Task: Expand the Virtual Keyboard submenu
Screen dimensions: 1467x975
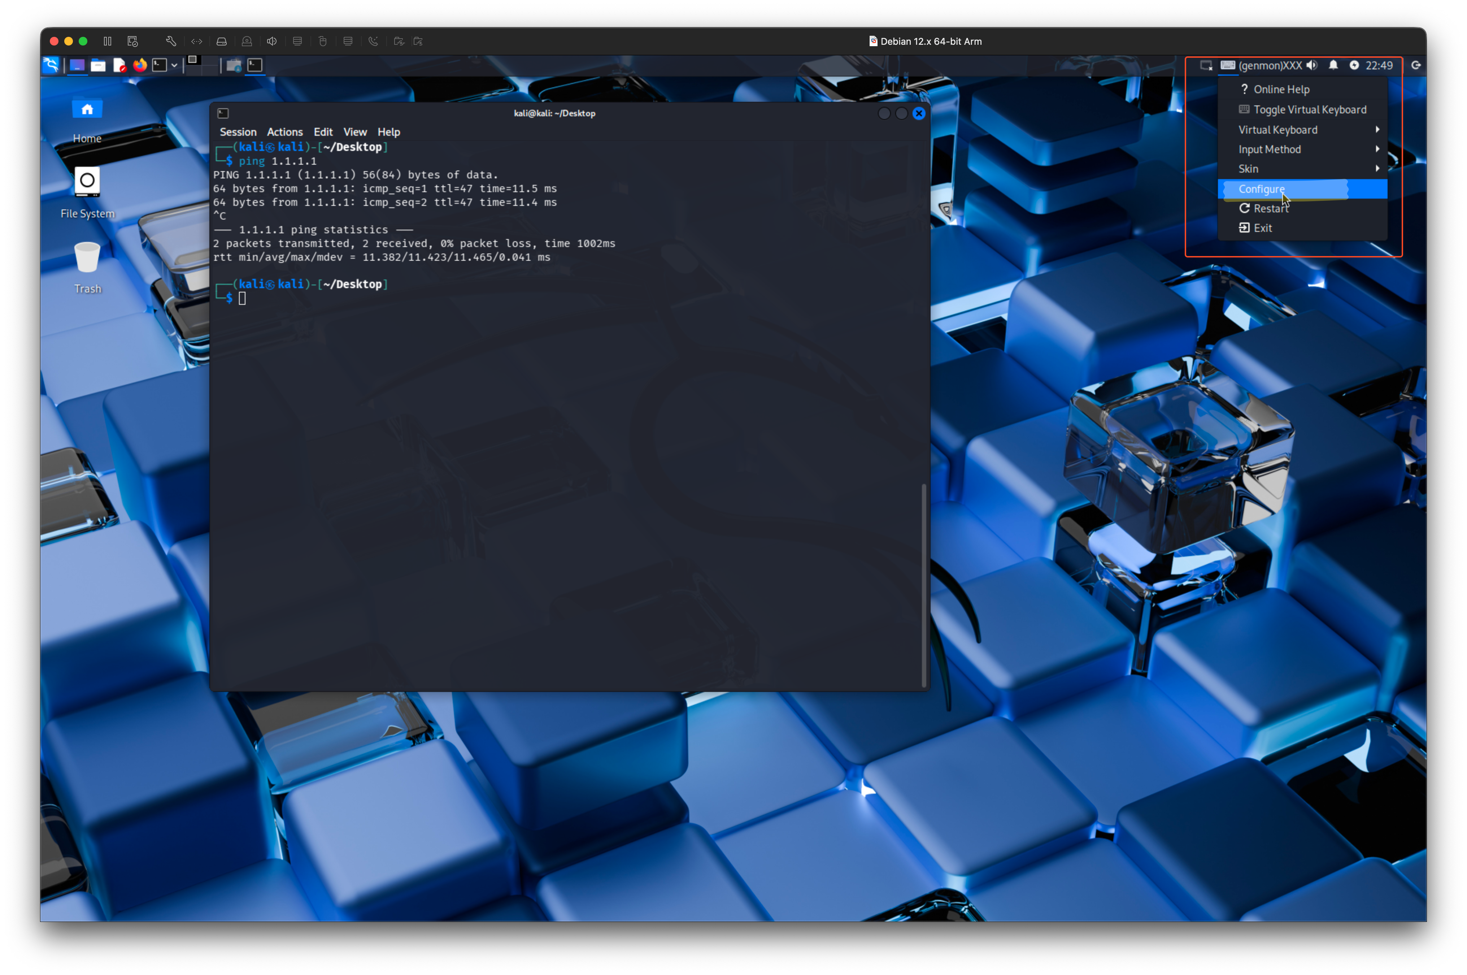Action: coord(1302,129)
